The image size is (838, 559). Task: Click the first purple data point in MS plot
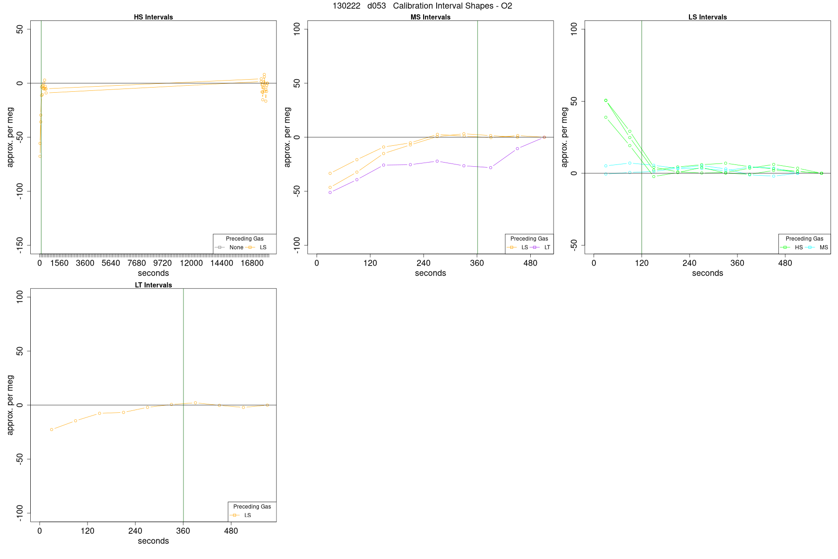click(x=330, y=192)
